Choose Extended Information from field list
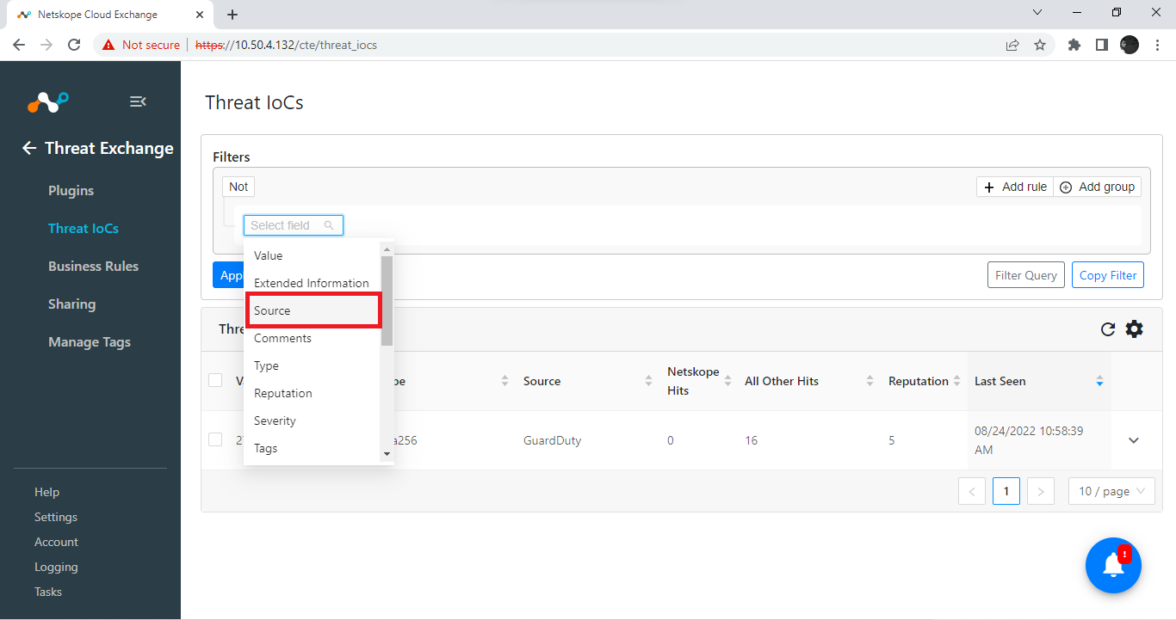Image resolution: width=1176 pixels, height=620 pixels. pos(312,283)
